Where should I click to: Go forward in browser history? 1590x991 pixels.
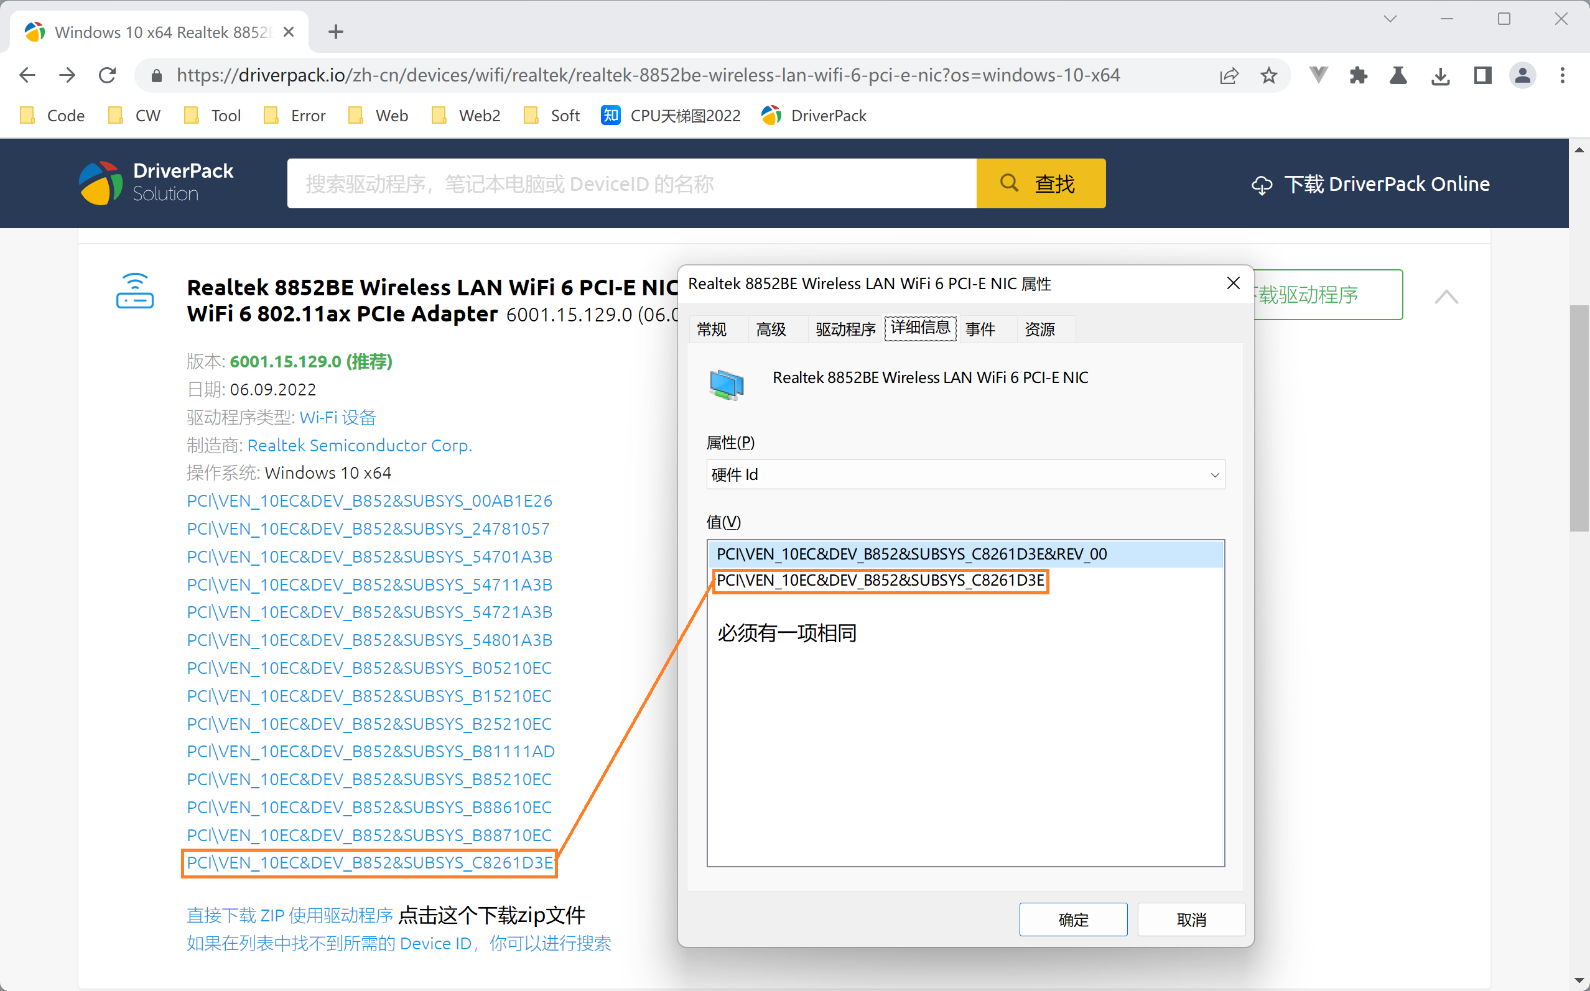(67, 75)
